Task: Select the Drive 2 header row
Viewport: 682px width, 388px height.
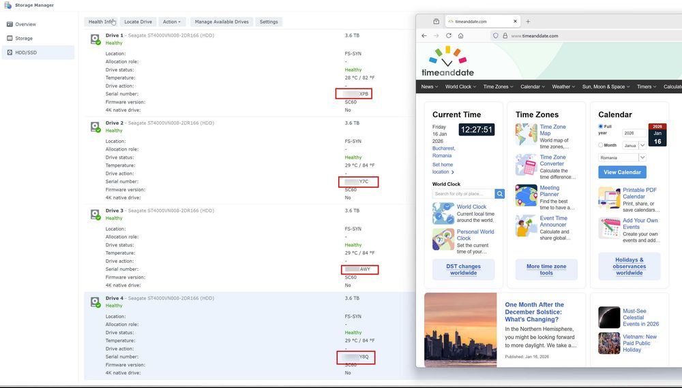Action: [250, 127]
